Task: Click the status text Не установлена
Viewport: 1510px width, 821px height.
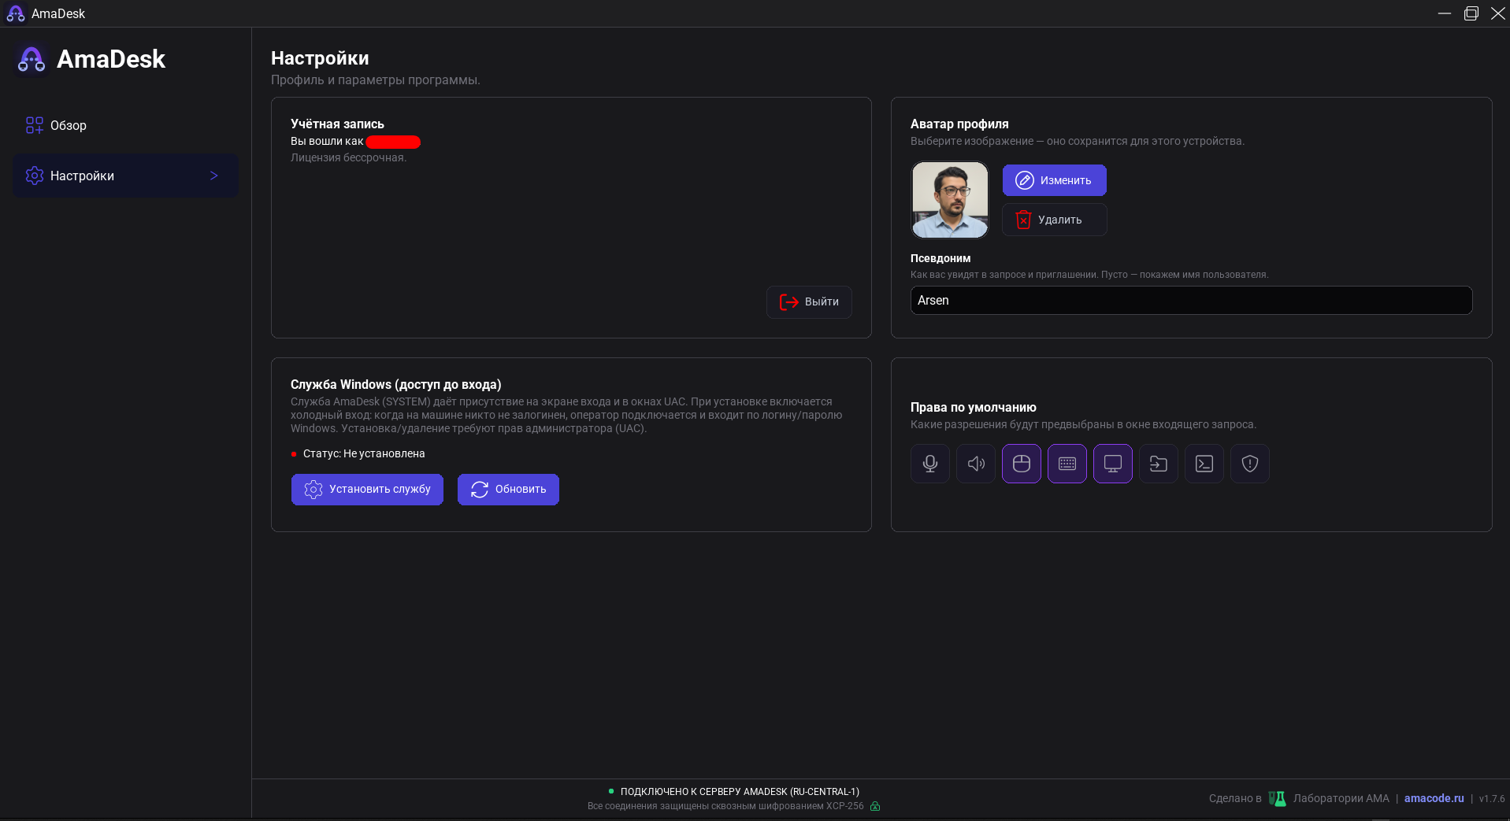Action: pos(384,453)
